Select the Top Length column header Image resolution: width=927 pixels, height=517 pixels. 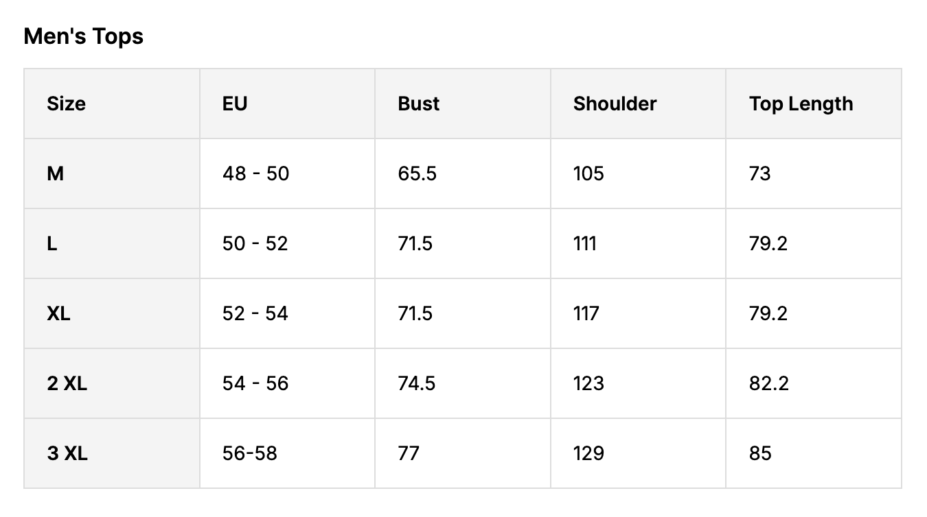point(801,104)
